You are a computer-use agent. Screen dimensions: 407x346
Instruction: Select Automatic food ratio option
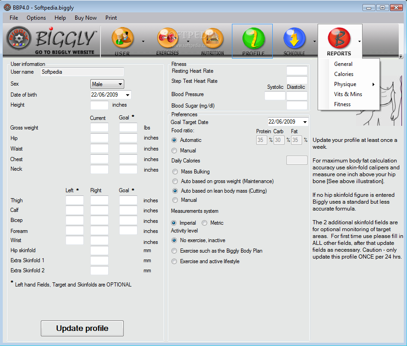tap(174, 140)
